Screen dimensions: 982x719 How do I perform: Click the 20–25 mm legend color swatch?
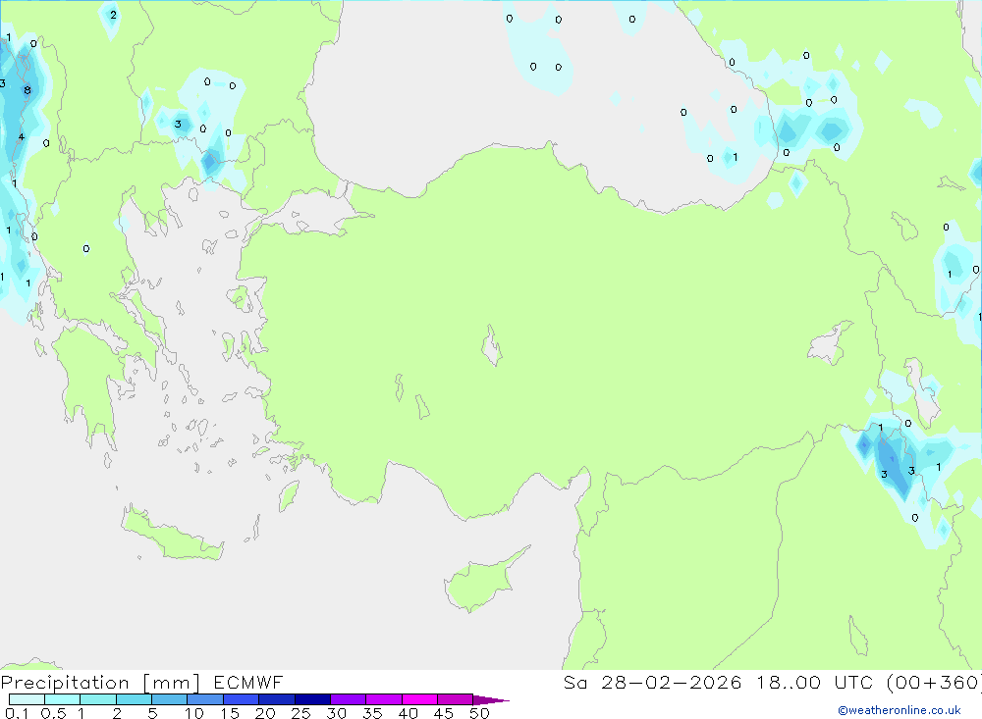click(x=277, y=699)
